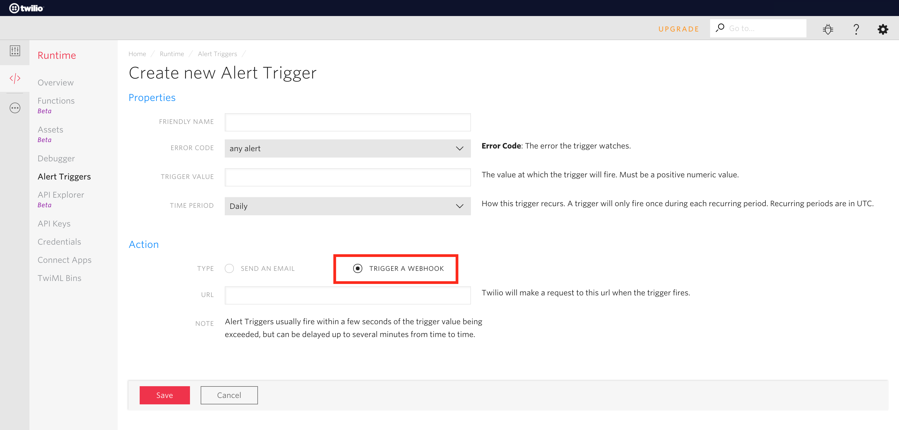
Task: Click the Cancel button
Action: tap(229, 395)
